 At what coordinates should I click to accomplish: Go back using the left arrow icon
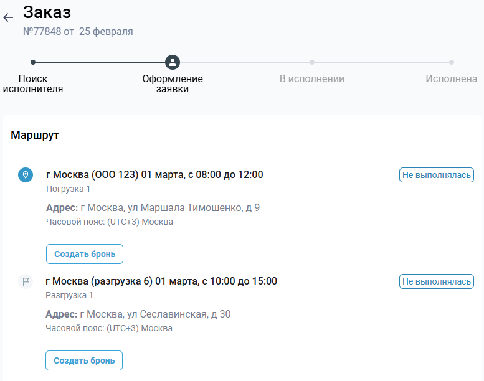tap(8, 17)
